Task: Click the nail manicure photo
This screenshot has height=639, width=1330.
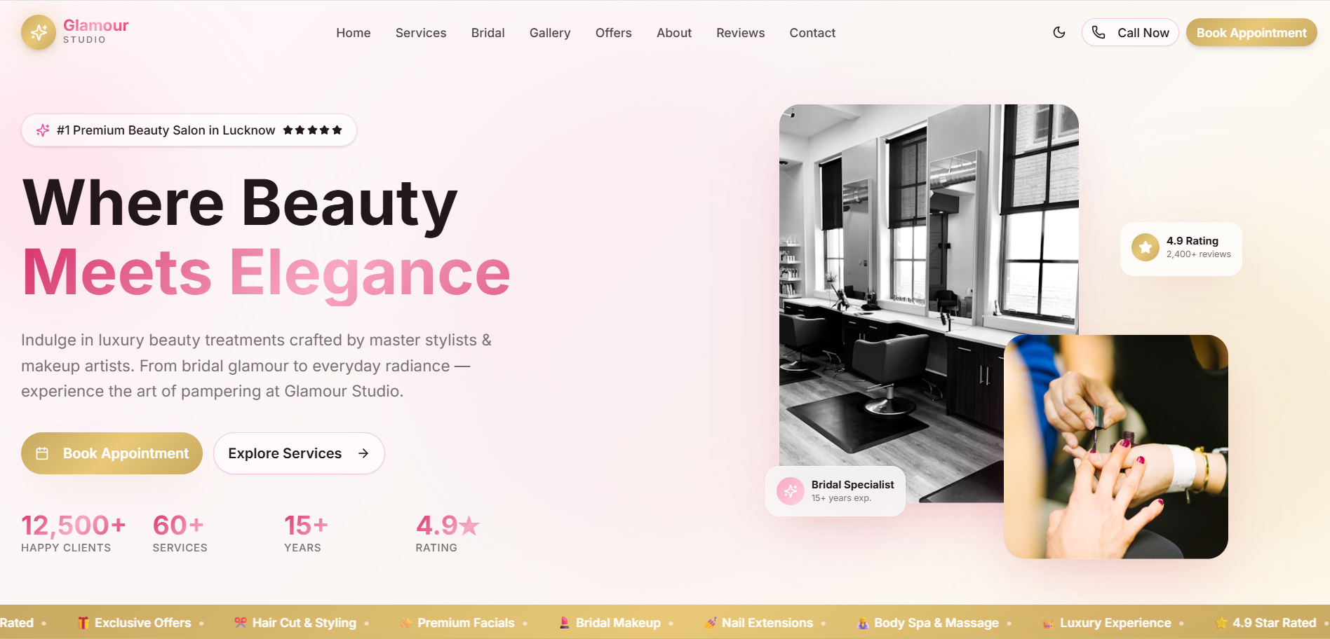Action: click(1116, 447)
